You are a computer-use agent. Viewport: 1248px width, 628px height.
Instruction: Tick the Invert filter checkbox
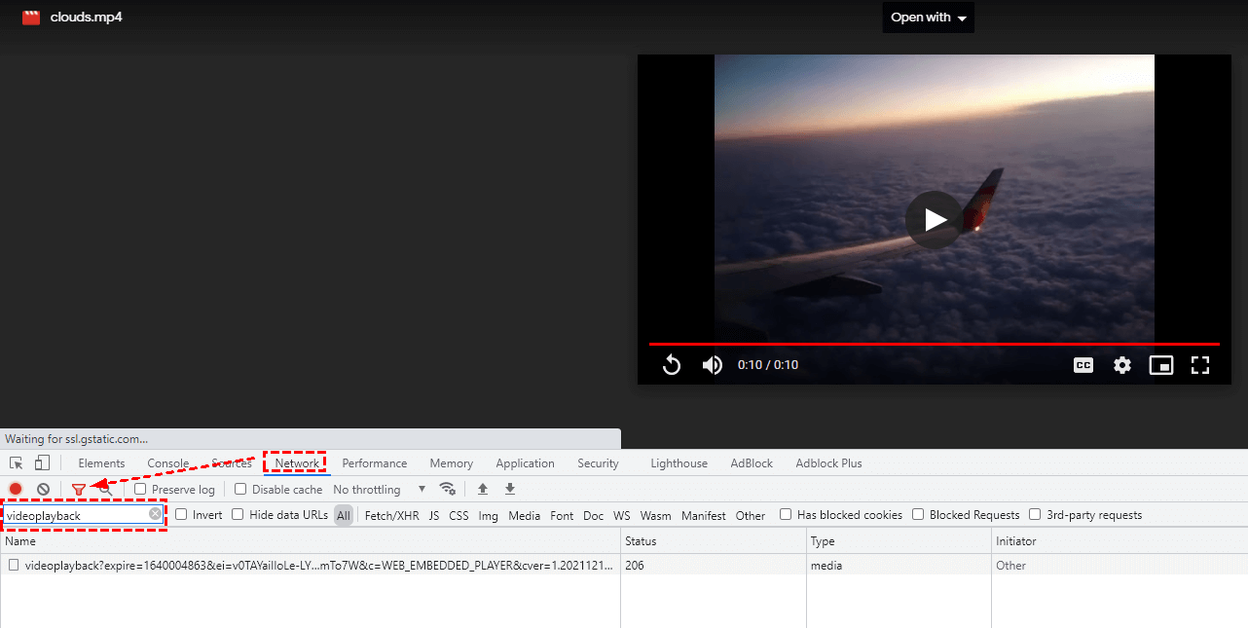point(181,515)
